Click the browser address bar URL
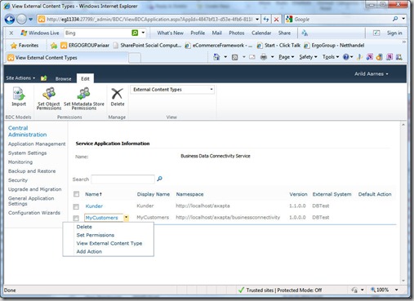The height and width of the screenshot is (301, 414). click(149, 20)
